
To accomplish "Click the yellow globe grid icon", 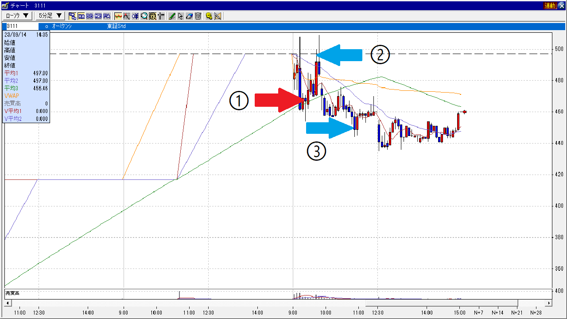I will (153, 16).
